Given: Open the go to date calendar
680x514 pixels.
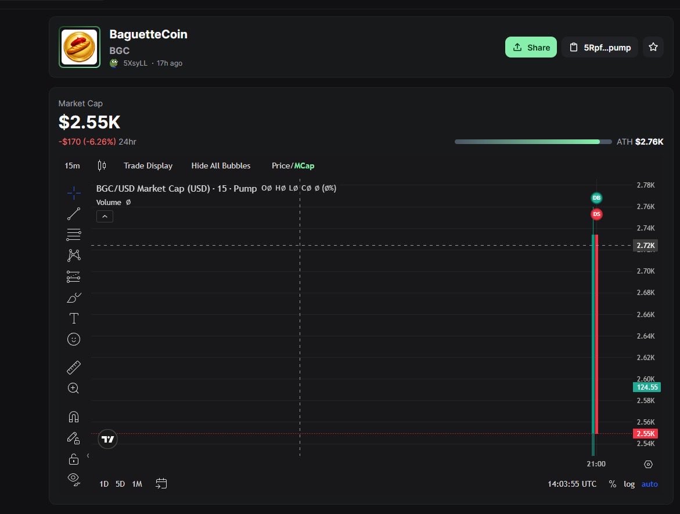Looking at the screenshot, I should [161, 484].
